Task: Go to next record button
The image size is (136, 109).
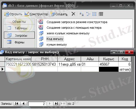Action: [x=50, y=104]
